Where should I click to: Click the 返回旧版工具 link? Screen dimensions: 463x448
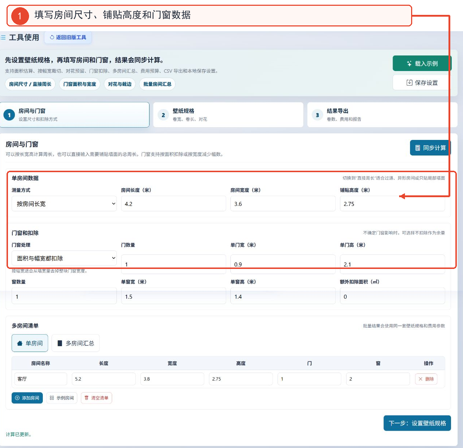click(x=68, y=37)
